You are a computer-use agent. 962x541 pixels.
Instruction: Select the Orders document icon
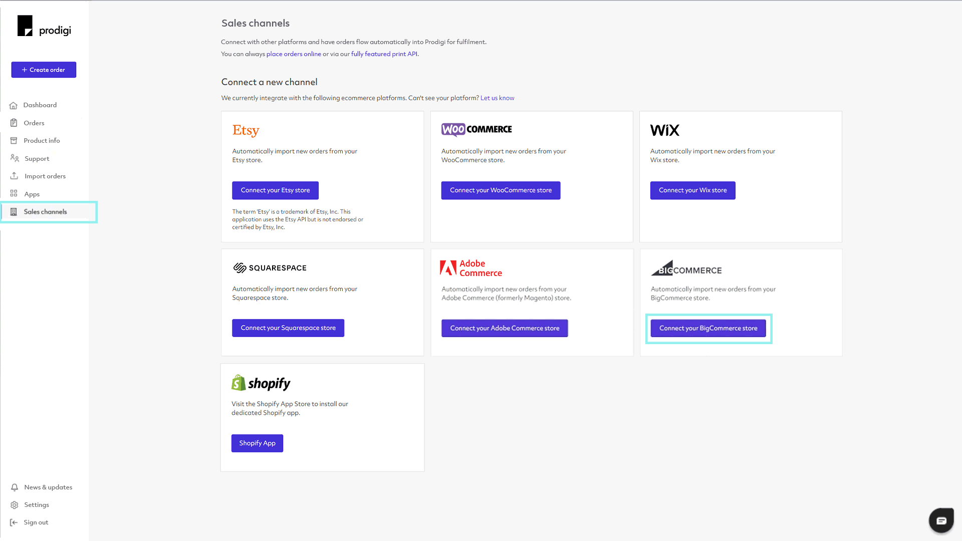[14, 123]
